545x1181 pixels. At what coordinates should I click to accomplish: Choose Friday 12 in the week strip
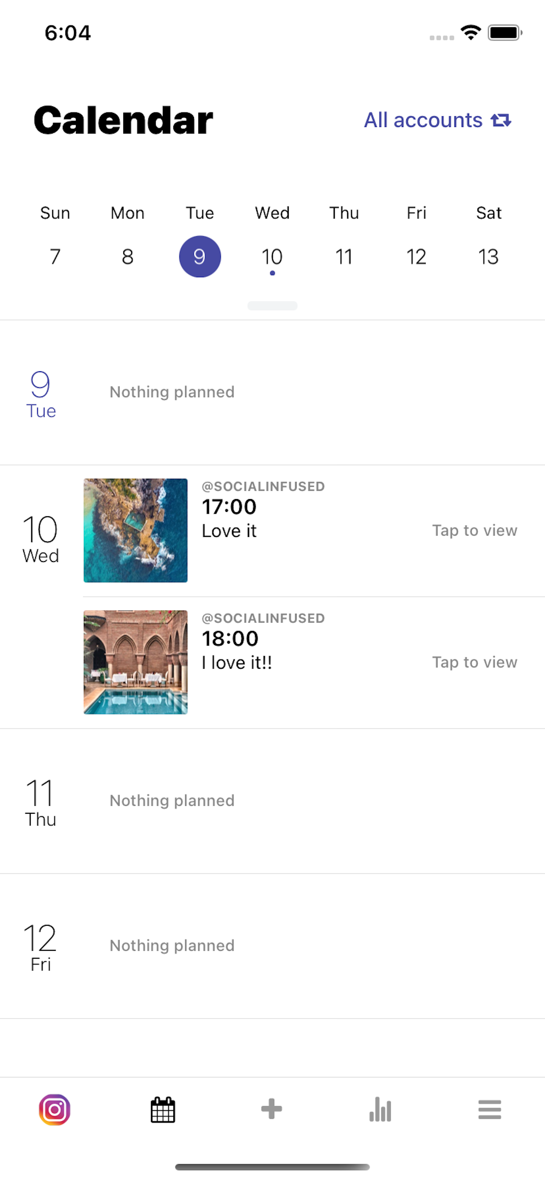[x=416, y=256]
